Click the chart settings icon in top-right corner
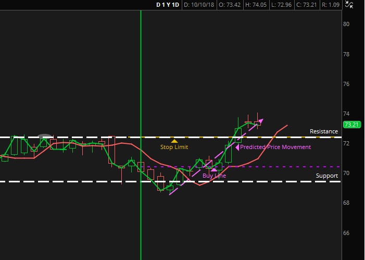Viewport: 365px width, 260px height. [349, 4]
